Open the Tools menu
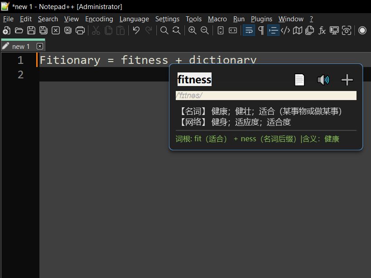 tap(193, 19)
